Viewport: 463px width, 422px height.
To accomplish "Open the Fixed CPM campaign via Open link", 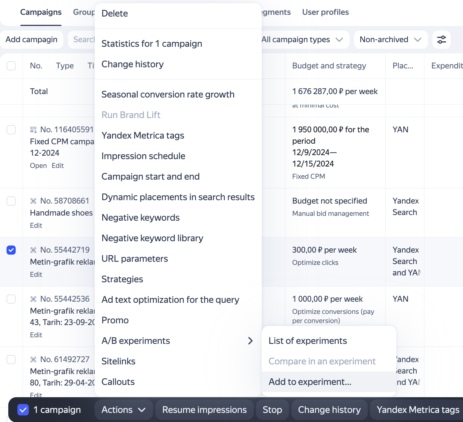I will click(38, 166).
